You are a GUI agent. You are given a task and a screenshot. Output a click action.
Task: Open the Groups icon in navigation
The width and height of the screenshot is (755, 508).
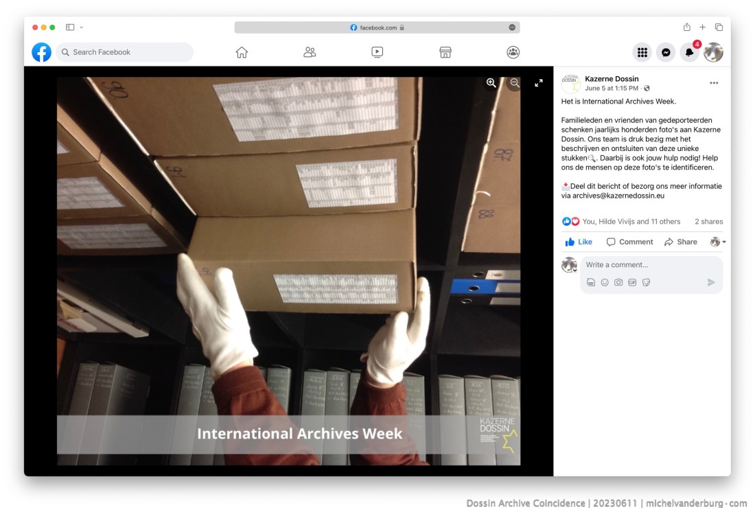click(513, 52)
